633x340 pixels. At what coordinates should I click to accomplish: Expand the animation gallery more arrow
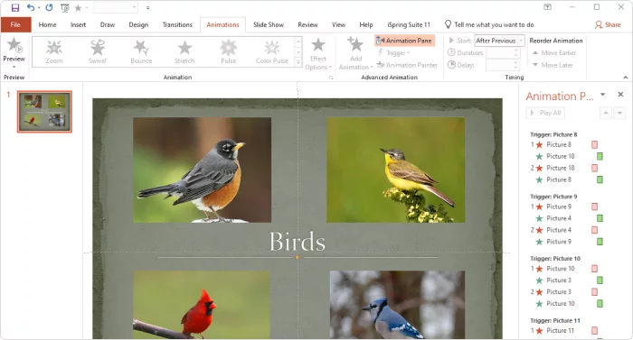(298, 62)
